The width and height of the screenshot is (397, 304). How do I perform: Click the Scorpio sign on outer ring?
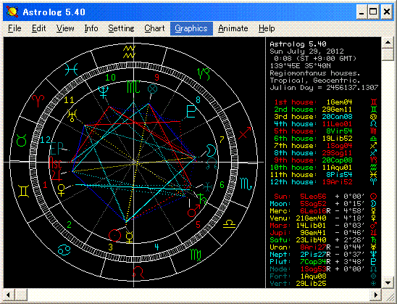(246, 184)
